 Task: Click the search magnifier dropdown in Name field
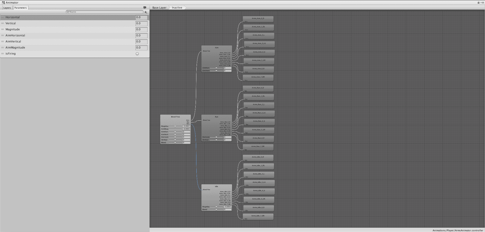pos(68,12)
